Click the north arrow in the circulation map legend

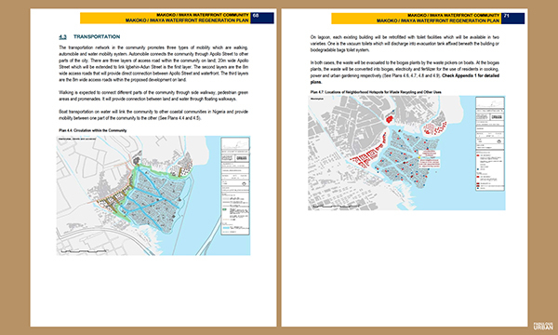coord(244,184)
